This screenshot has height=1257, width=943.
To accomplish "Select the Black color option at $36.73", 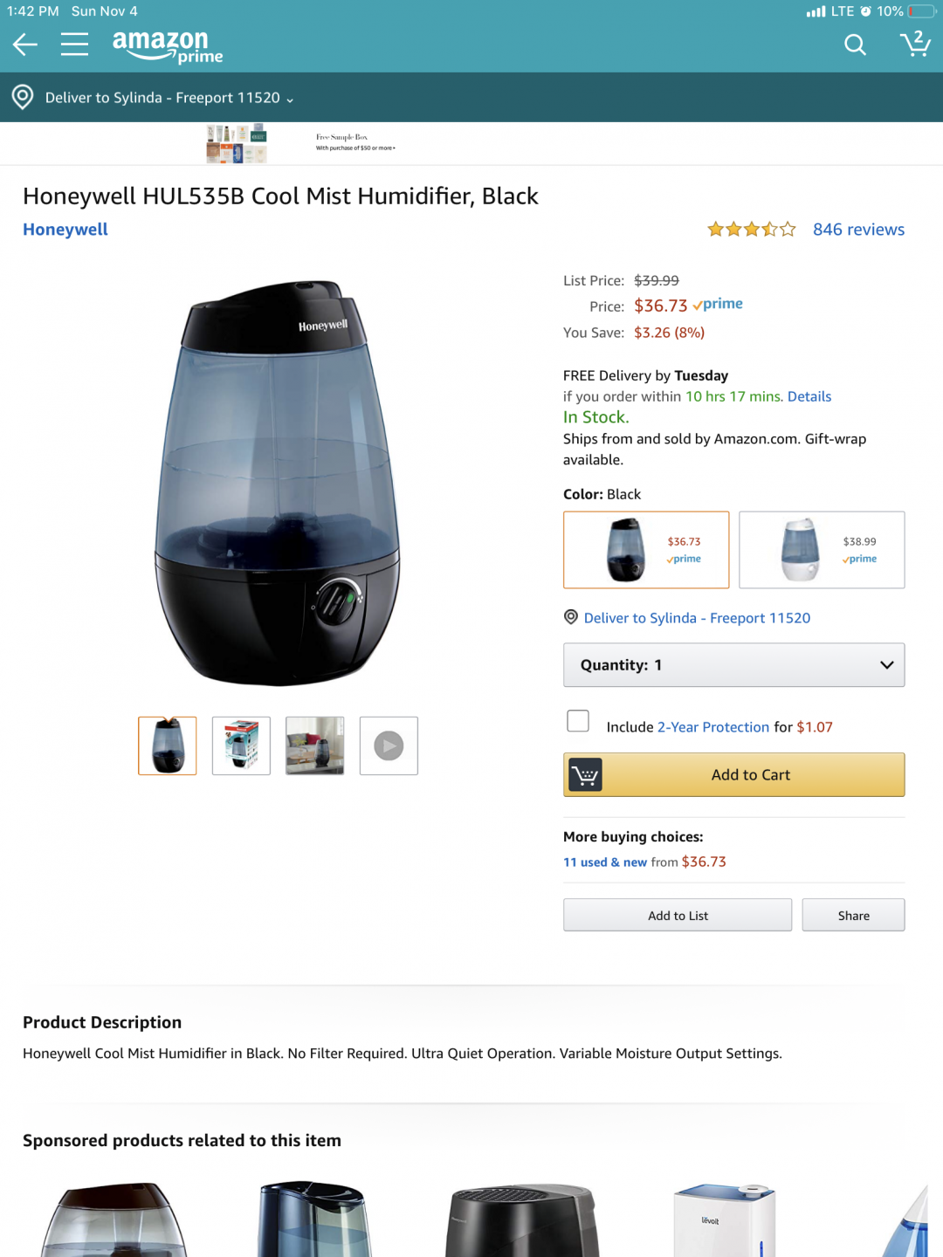I will coord(646,550).
